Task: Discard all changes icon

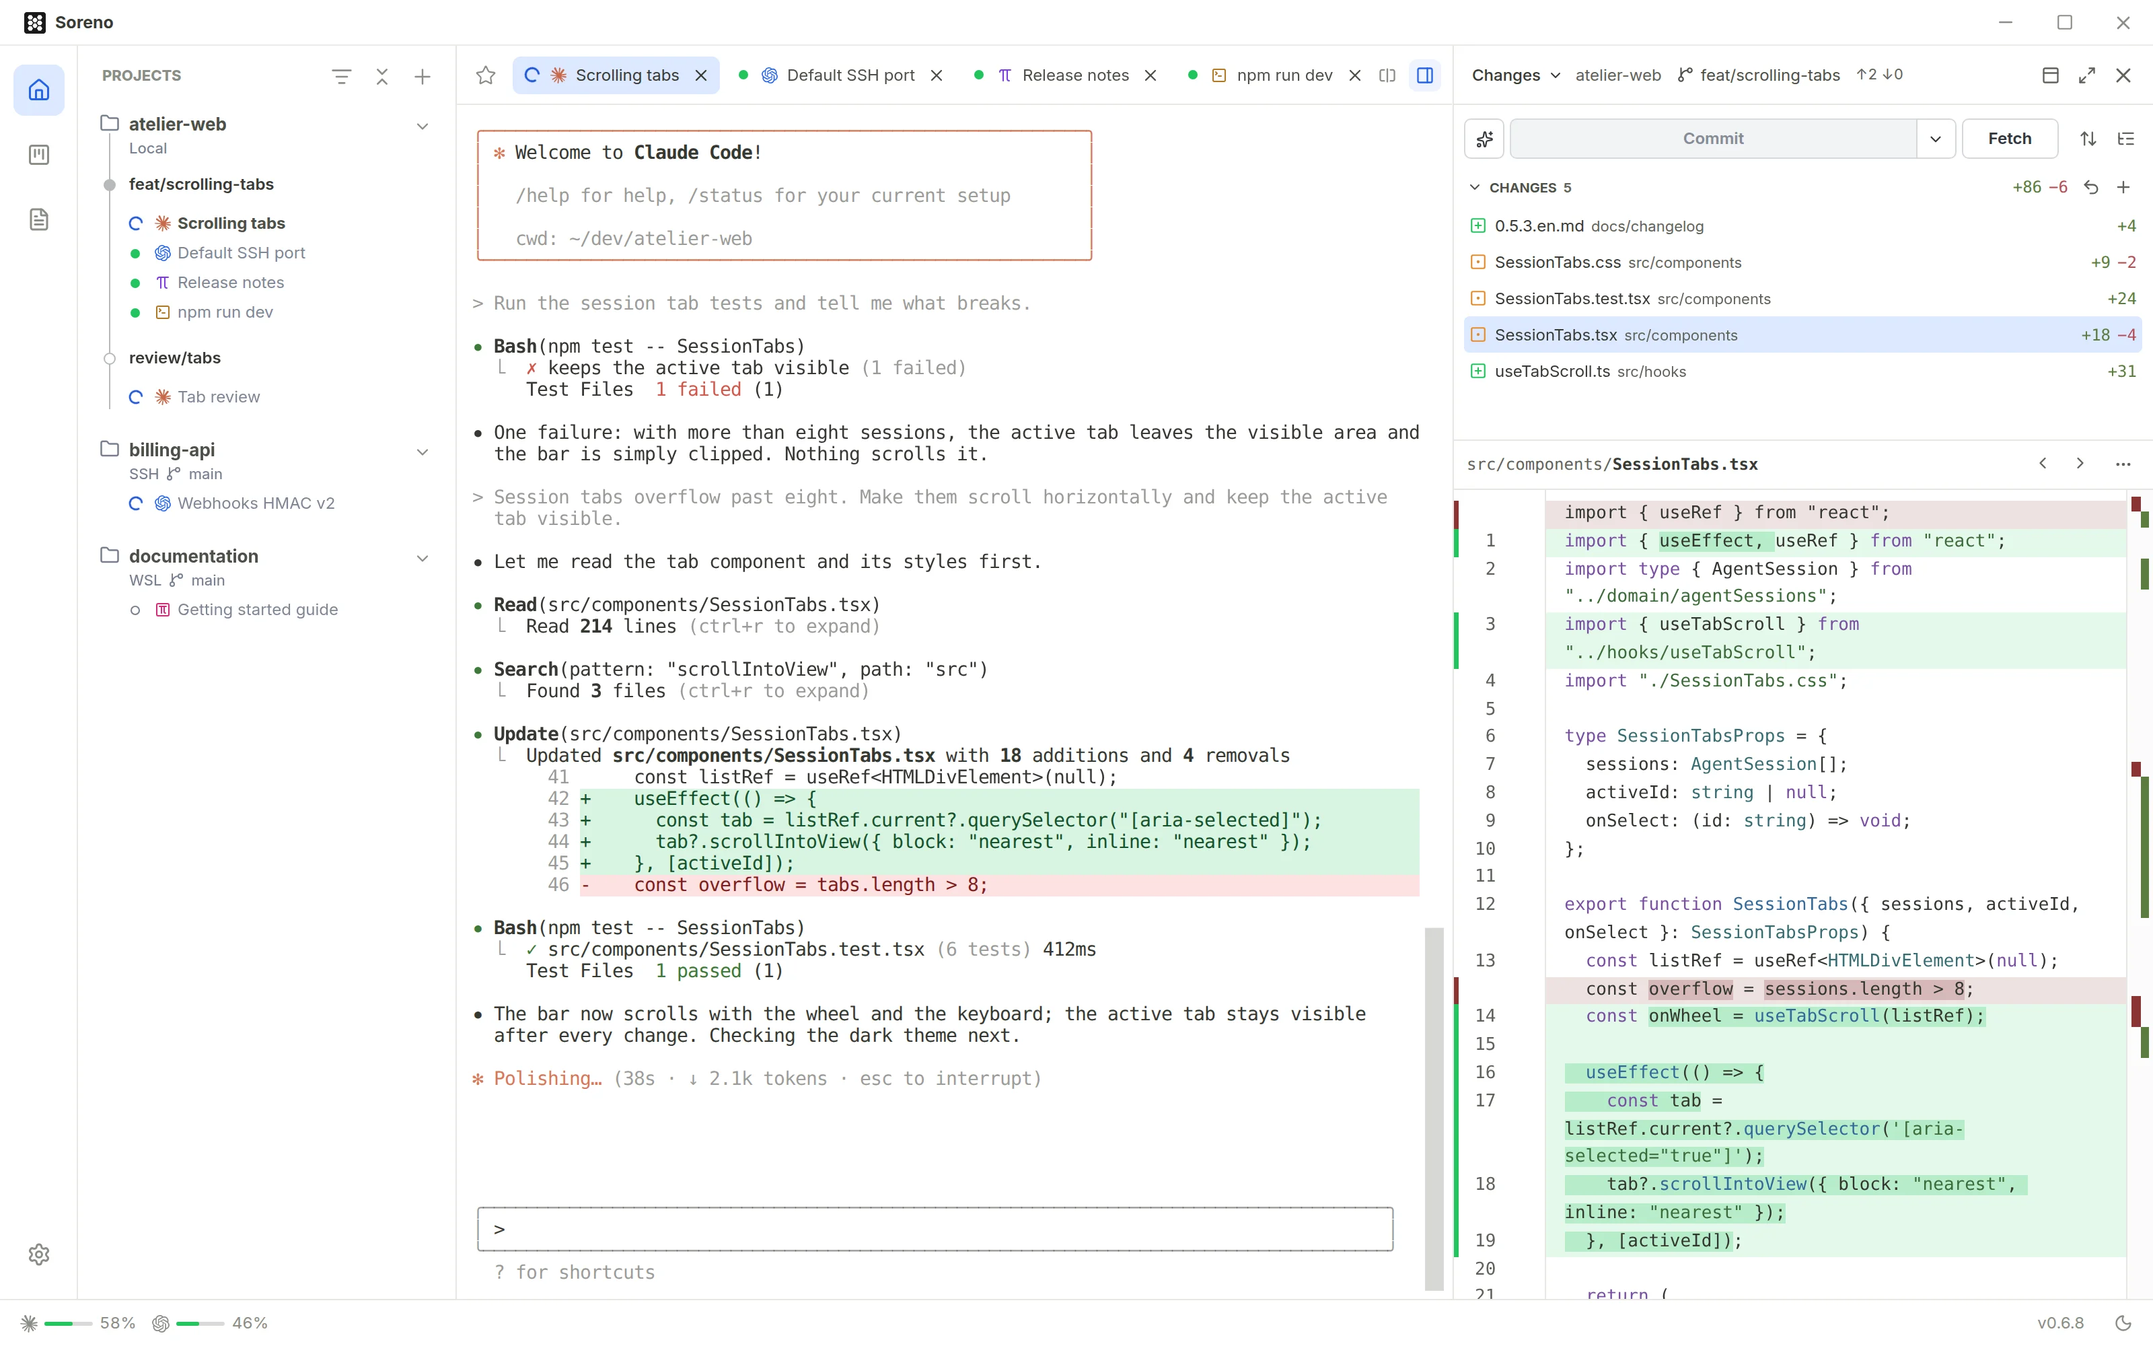Action: pos(2090,188)
